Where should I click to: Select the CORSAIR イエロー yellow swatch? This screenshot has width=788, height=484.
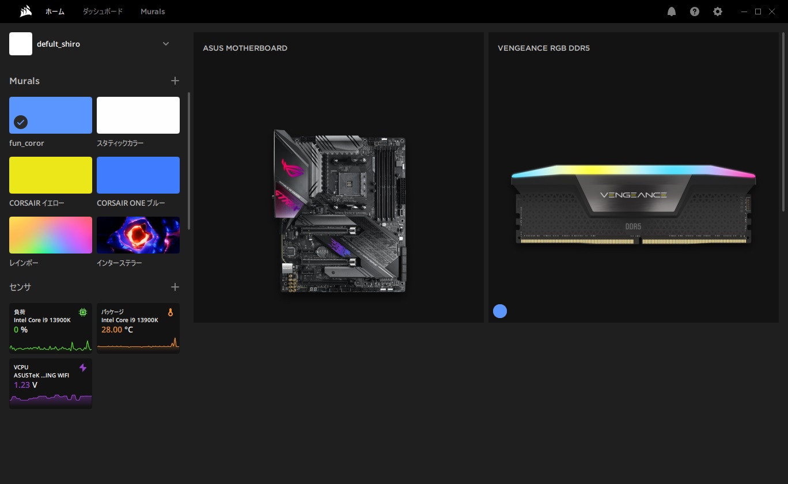point(51,175)
